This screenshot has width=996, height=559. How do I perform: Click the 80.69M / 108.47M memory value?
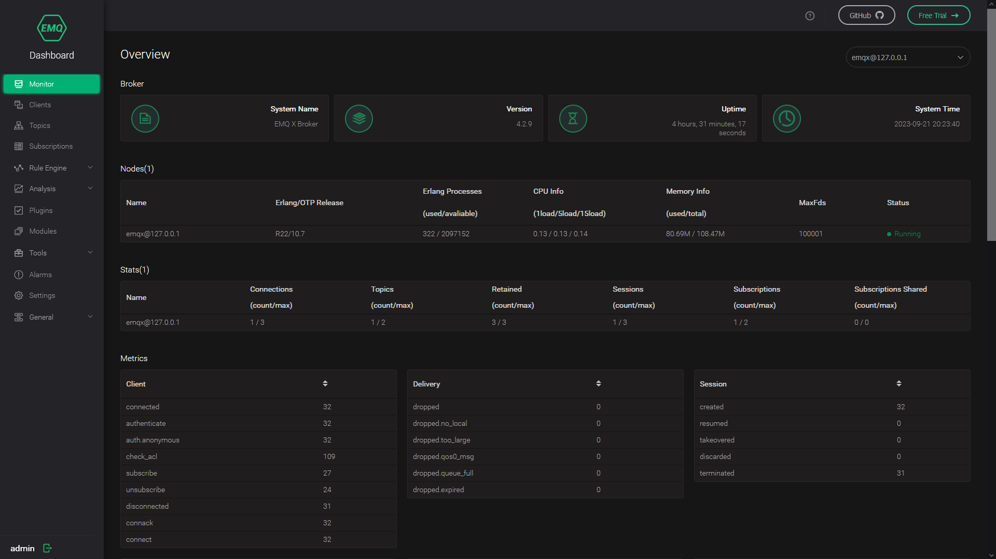(695, 234)
